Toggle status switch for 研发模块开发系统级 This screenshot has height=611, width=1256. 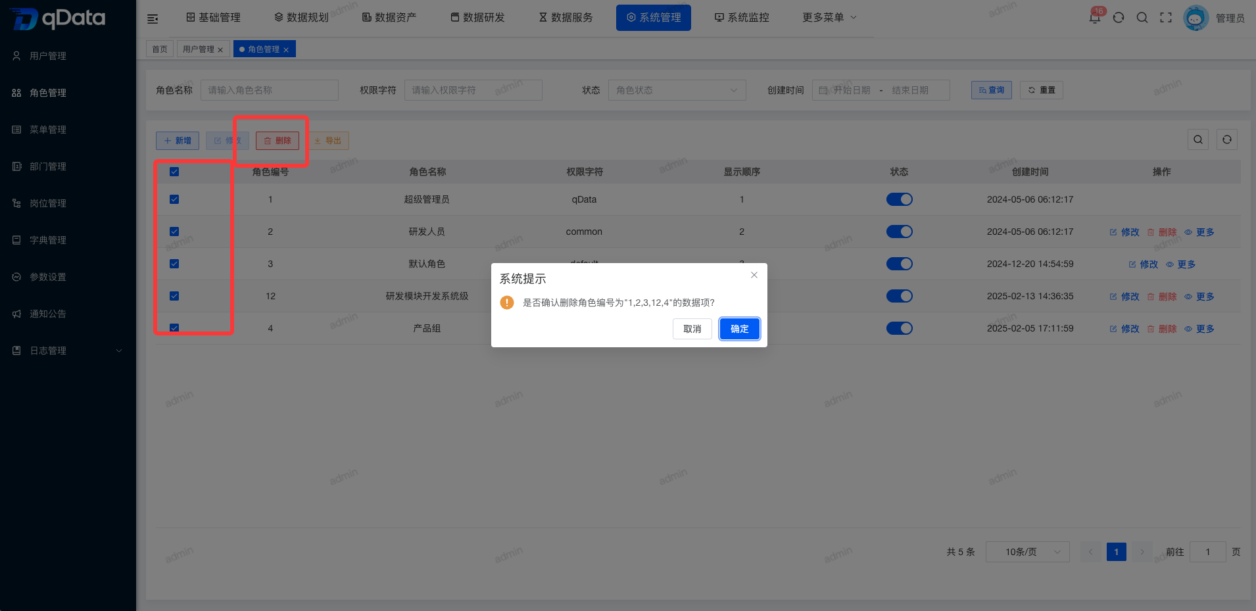point(899,296)
